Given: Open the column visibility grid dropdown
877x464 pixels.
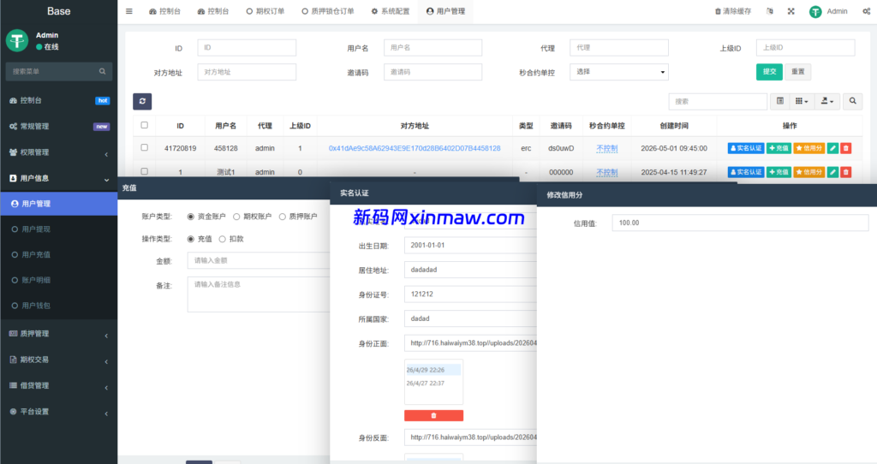Looking at the screenshot, I should pyautogui.click(x=802, y=101).
